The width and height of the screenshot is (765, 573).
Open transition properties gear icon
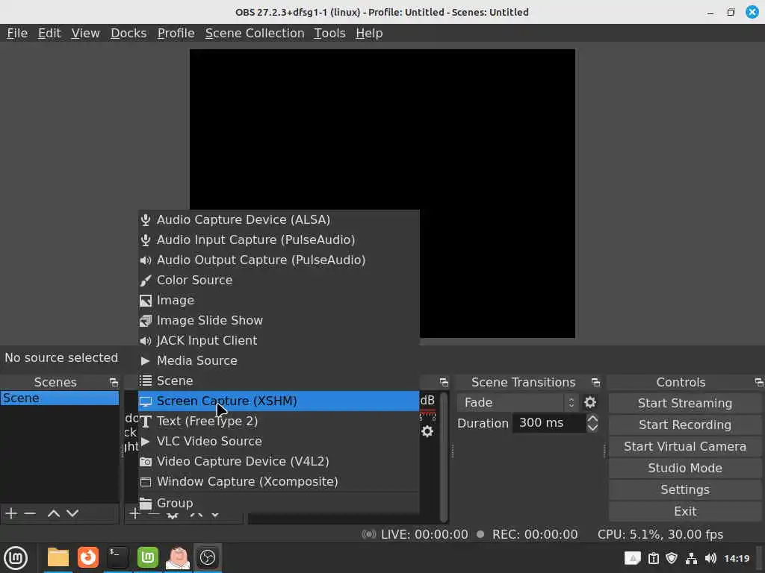point(590,402)
